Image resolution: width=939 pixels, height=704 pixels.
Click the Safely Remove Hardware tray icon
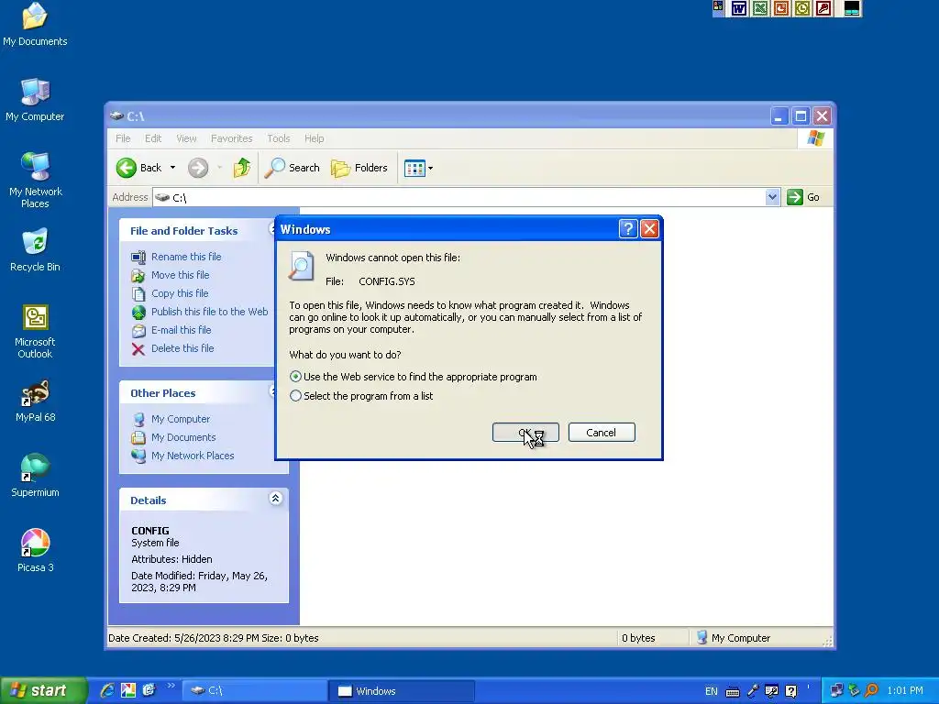854,690
